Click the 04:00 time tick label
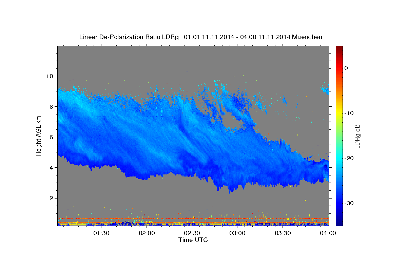Image resolution: width=407 pixels, height=271 pixels. (328, 233)
